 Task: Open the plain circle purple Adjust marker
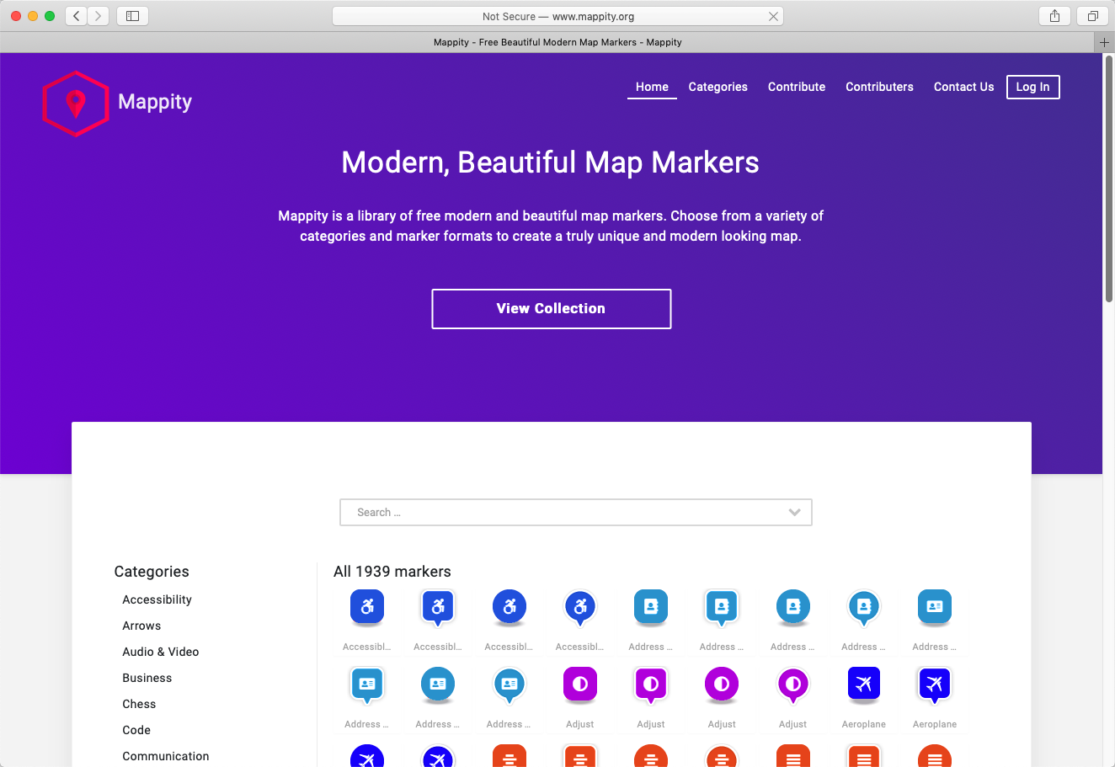point(721,684)
